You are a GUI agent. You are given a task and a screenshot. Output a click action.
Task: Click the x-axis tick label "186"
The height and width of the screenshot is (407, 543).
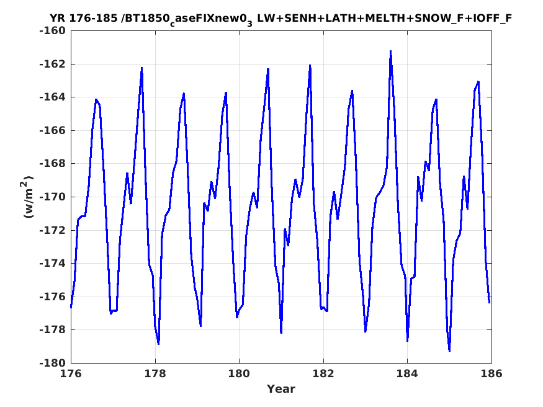click(x=491, y=373)
